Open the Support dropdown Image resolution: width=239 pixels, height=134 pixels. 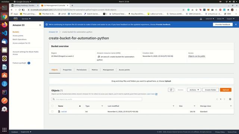[x=230, y=19]
